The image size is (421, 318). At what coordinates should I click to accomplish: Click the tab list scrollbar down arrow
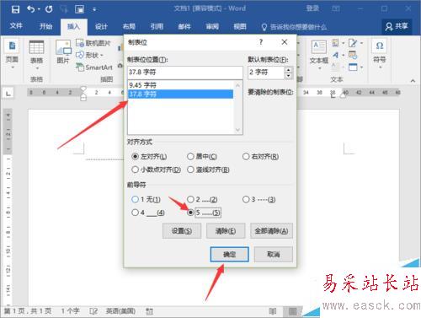point(237,130)
